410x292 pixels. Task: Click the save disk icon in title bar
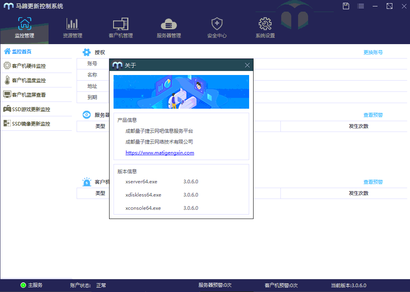(346, 6)
